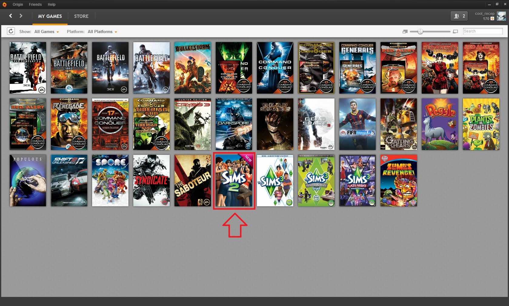509x306 pixels.
Task: Maximize the Origin window
Action: click(x=497, y=4)
